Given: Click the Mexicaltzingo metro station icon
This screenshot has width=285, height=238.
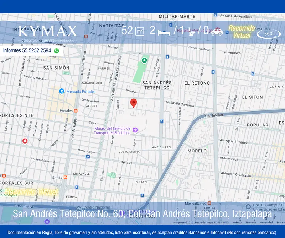Looking at the screenshot, I should pyautogui.click(x=209, y=203).
